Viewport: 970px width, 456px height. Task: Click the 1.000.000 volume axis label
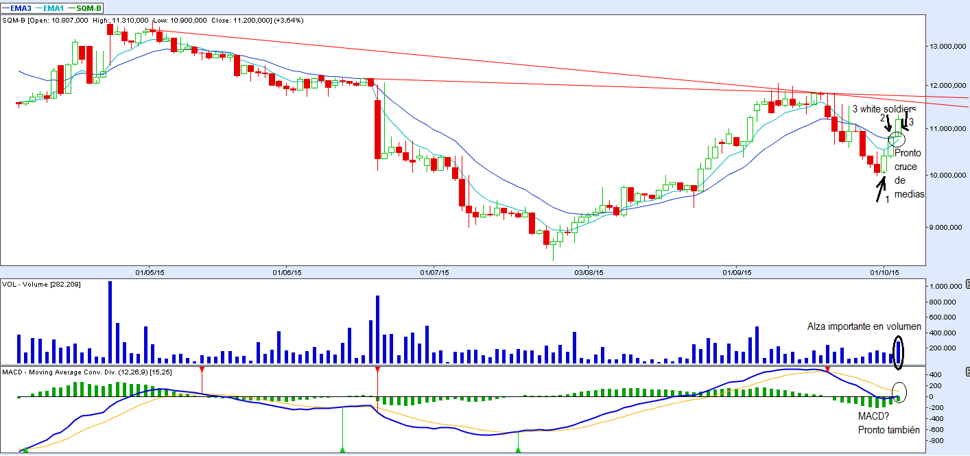coord(945,286)
